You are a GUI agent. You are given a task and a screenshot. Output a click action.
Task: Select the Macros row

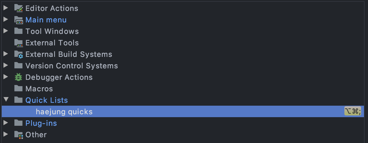39,89
